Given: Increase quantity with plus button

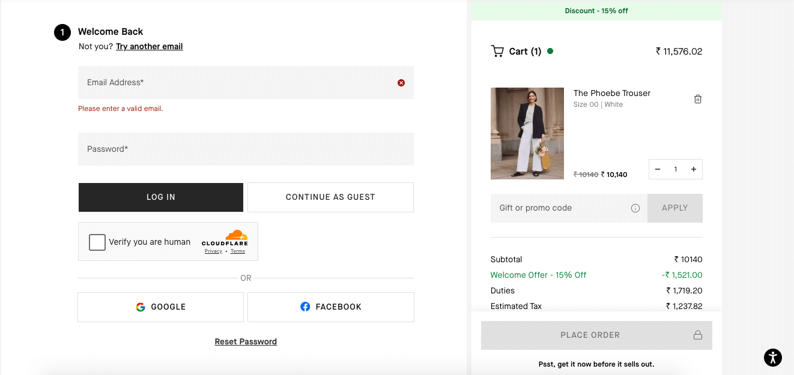Looking at the screenshot, I should pyautogui.click(x=693, y=169).
